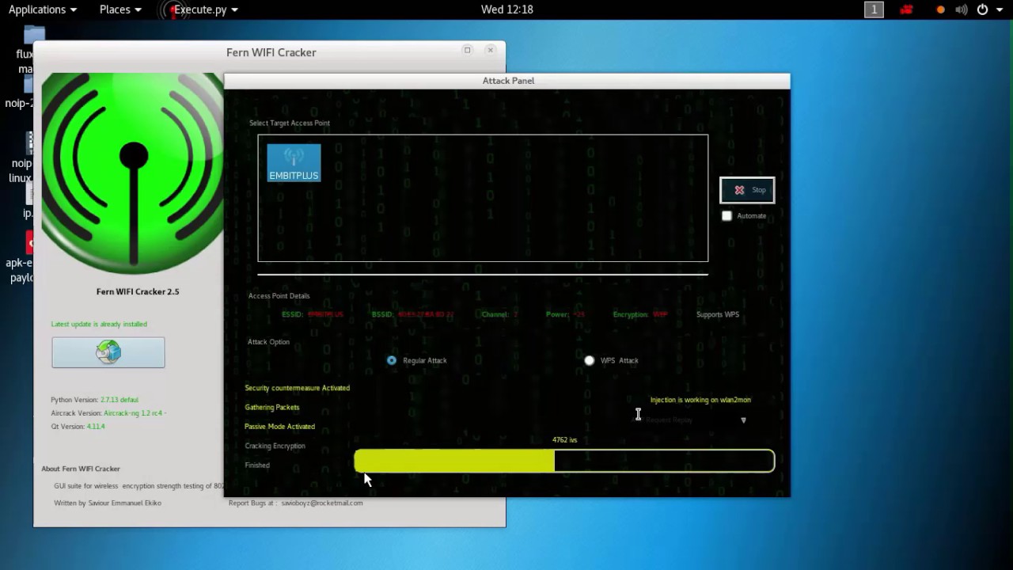
Task: Open the Applications menu
Action: pyautogui.click(x=43, y=9)
